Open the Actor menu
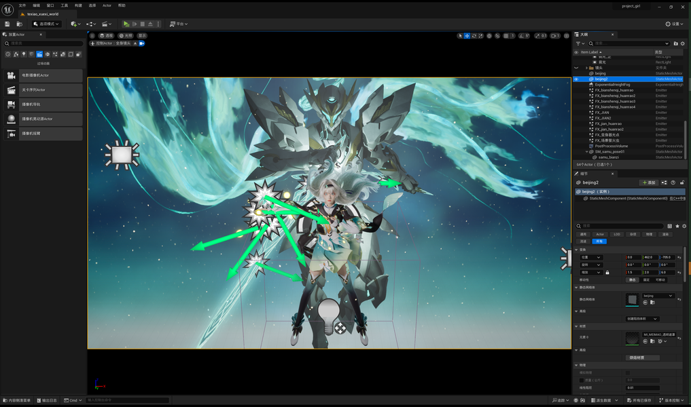The image size is (691, 407). [x=107, y=5]
